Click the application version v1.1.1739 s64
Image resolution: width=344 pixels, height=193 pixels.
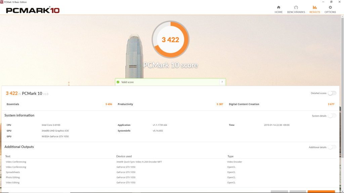(x=160, y=125)
